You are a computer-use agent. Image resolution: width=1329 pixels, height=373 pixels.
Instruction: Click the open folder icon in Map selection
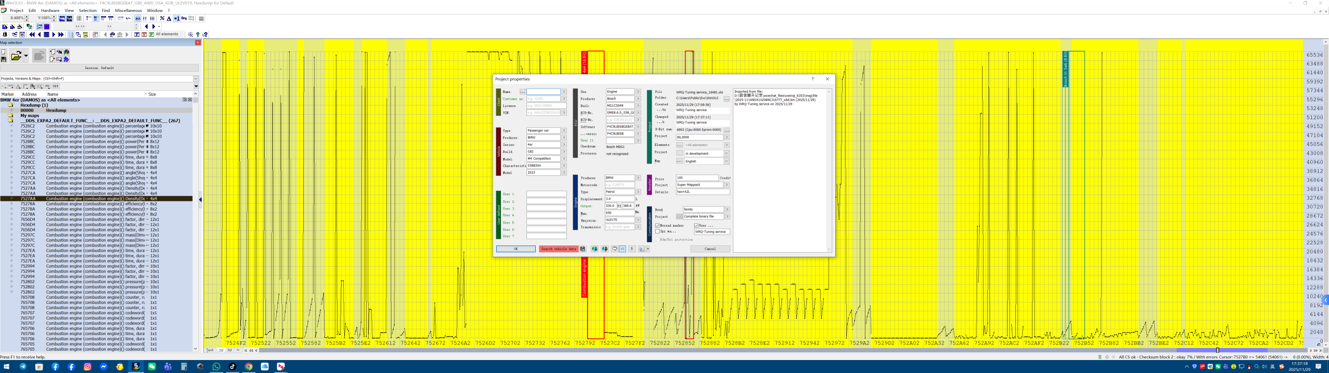tap(16, 56)
